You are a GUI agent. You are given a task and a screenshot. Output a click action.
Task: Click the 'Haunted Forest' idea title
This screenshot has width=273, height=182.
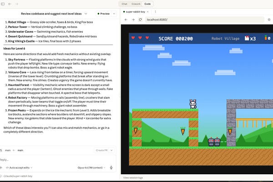click(x=19, y=85)
